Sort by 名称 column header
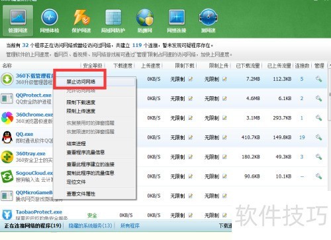This screenshot has height=240, width=331. (x=7, y=66)
